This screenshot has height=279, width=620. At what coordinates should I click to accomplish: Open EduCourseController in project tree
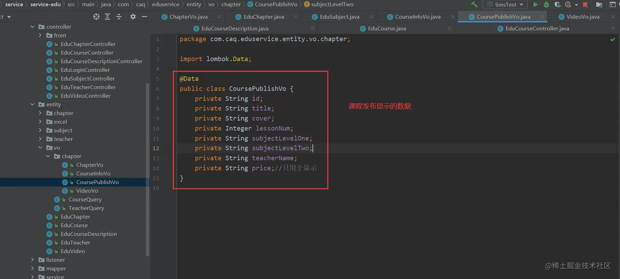87,52
